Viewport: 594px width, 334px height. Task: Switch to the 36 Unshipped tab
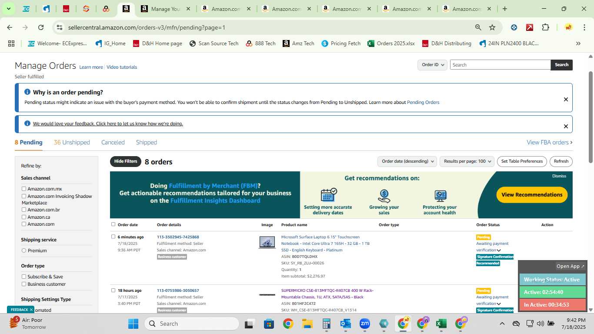coord(72,142)
